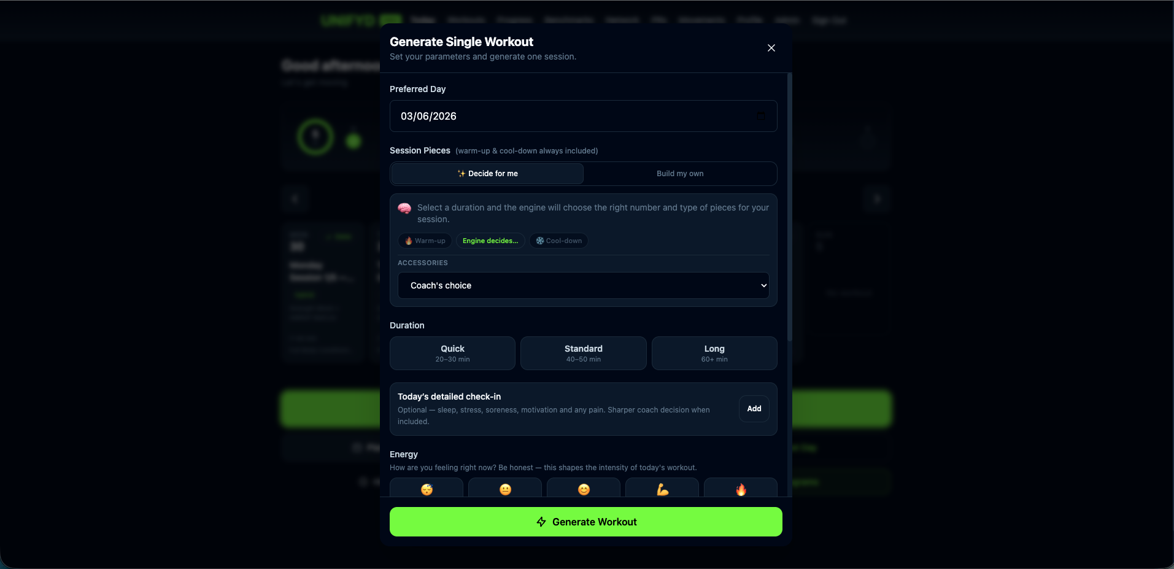
Task: Click the Engine decides chip
Action: click(x=490, y=241)
